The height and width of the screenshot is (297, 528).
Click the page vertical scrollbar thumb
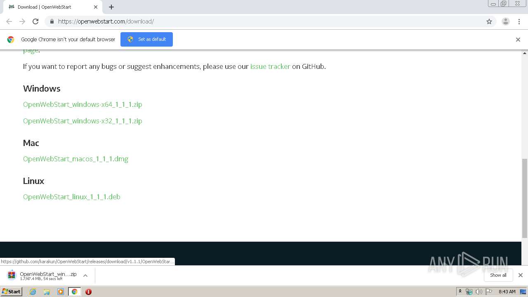pyautogui.click(x=525, y=198)
